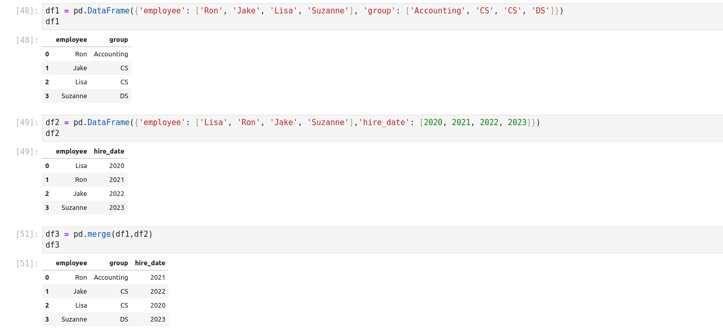Viewport: 723px width, 334px height.
Task: Click the 'Suzanne' cell in df1 output
Action: click(x=74, y=96)
